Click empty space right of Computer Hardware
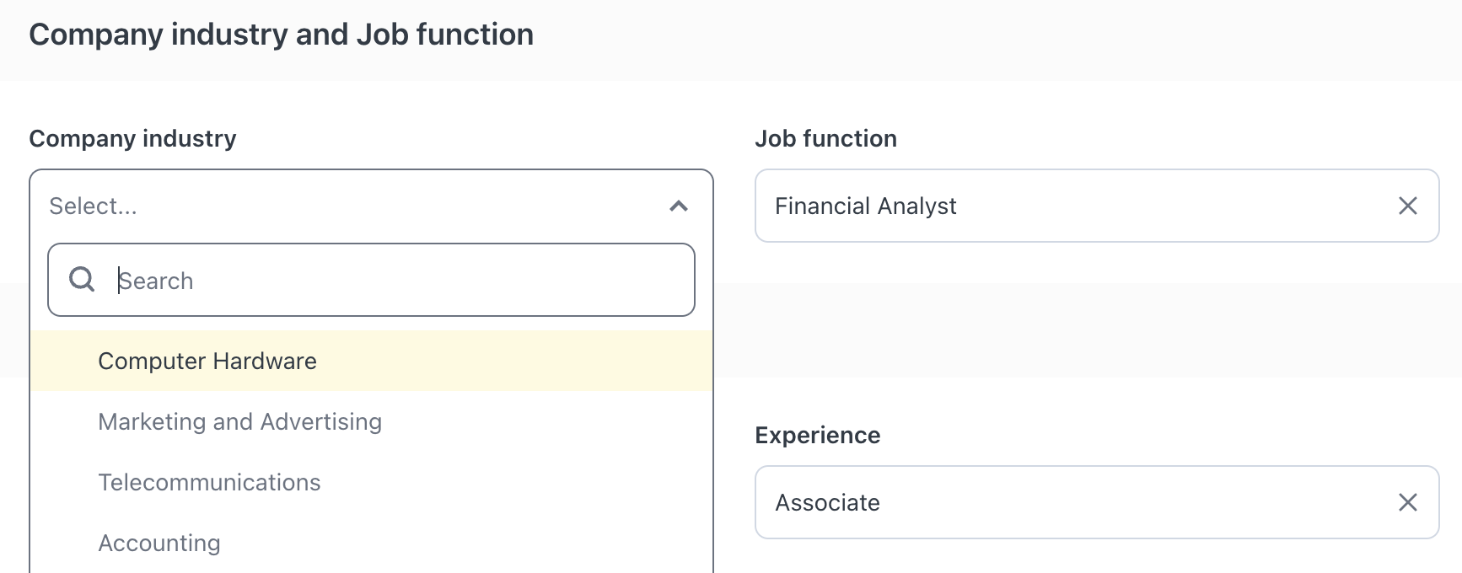The height and width of the screenshot is (573, 1462). point(514,361)
